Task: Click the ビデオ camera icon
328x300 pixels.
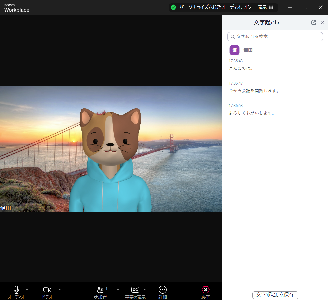Action: tap(47, 290)
